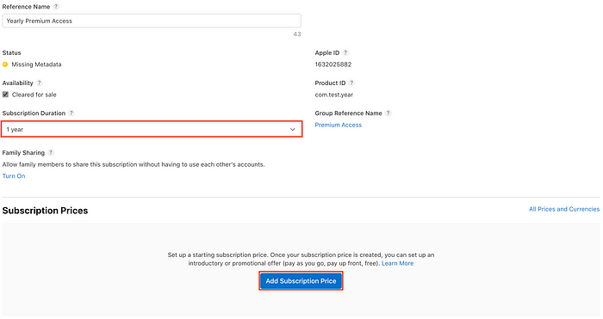Open the Family Sharing help icon
The image size is (603, 319).
[51, 153]
